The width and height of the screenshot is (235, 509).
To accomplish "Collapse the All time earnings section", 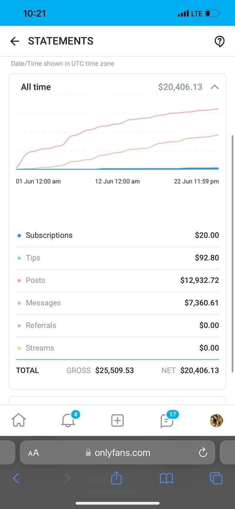I will tap(215, 87).
